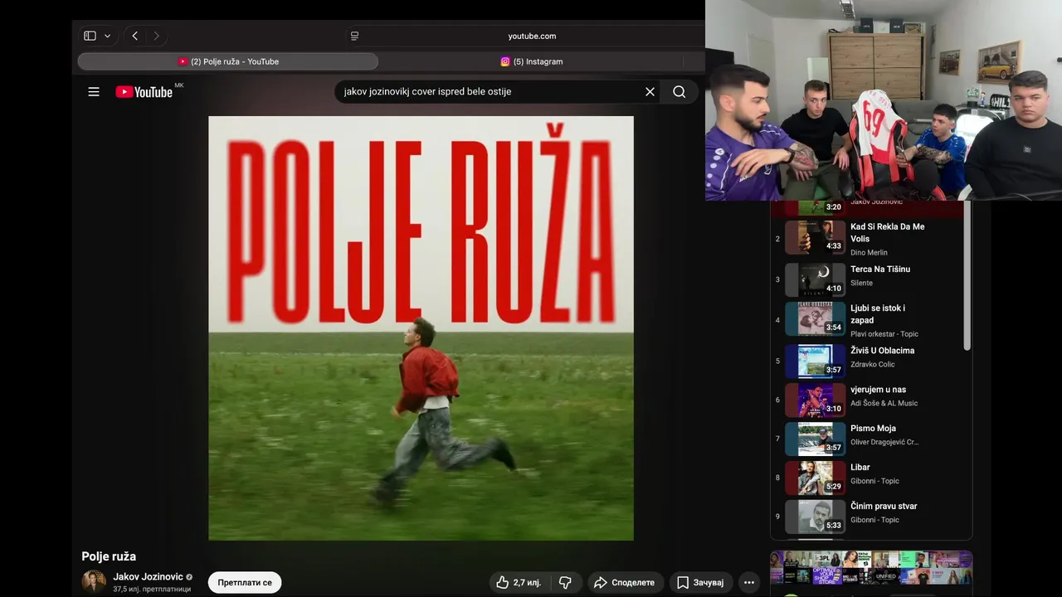Click the playlist panel scrollbar
This screenshot has height=597, width=1062.
click(967, 276)
